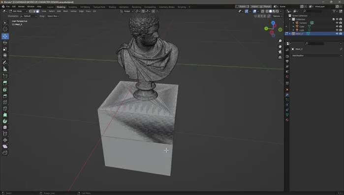Open the File menu
The height and width of the screenshot is (195, 344).
pos(8,6)
